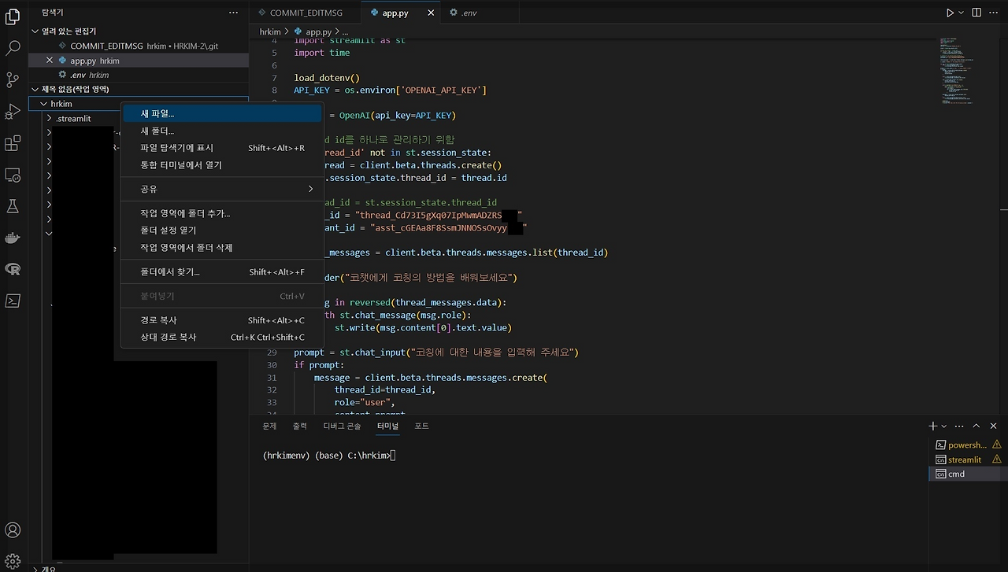
Task: Open the Source Control view
Action: click(x=13, y=79)
